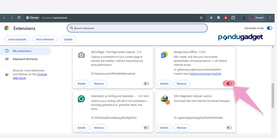The width and height of the screenshot is (277, 138).
Task: Click the Load unpacked button
Action: [17, 39]
